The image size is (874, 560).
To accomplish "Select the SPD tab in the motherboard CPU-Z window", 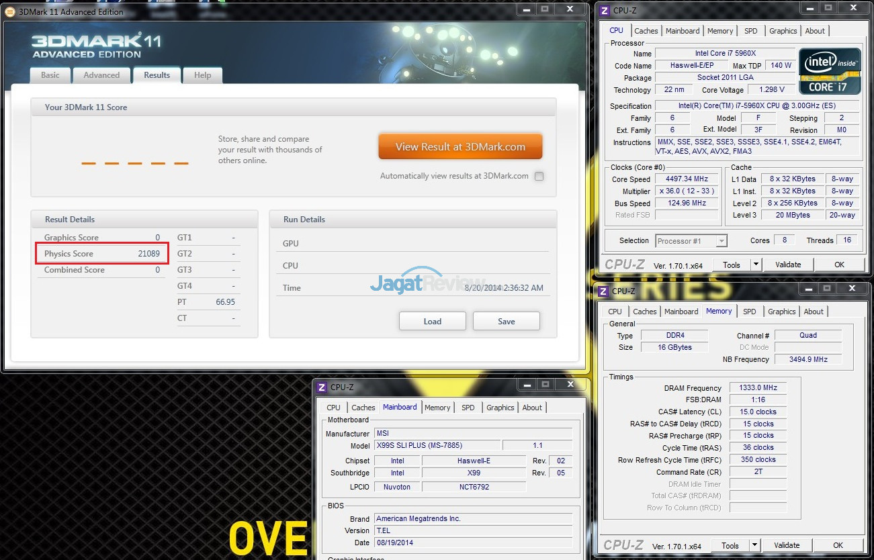I will pos(468,408).
